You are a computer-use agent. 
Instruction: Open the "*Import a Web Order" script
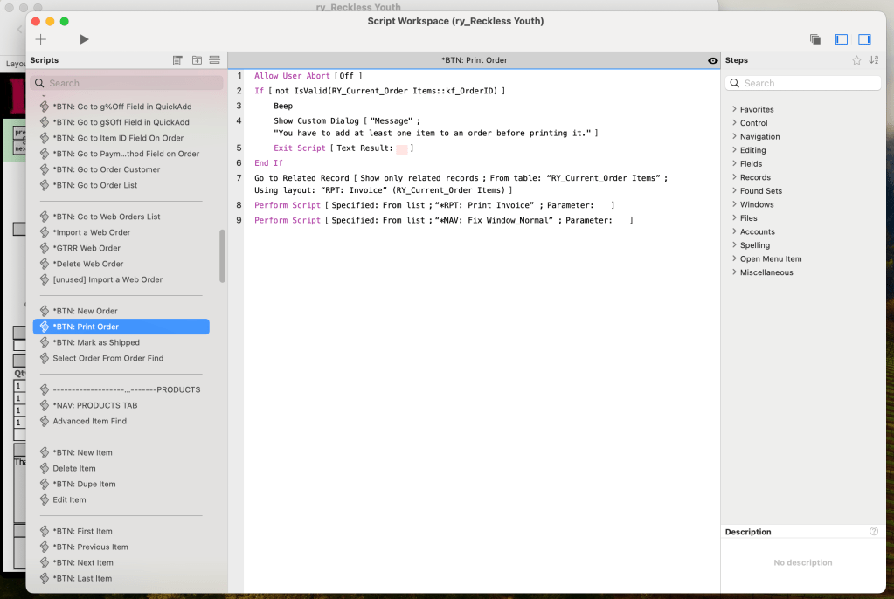91,232
